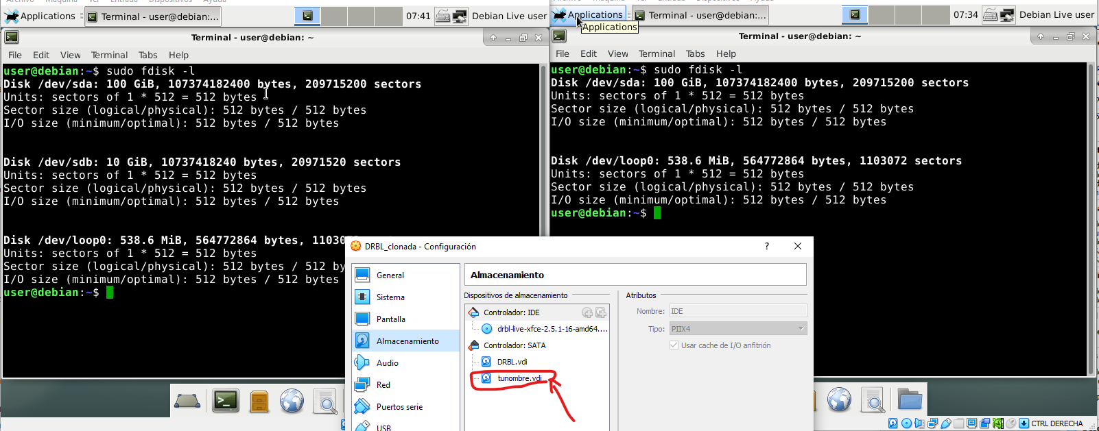This screenshot has height=431, width=1099.
Task: Select Red in the settings sidebar
Action: (x=405, y=385)
